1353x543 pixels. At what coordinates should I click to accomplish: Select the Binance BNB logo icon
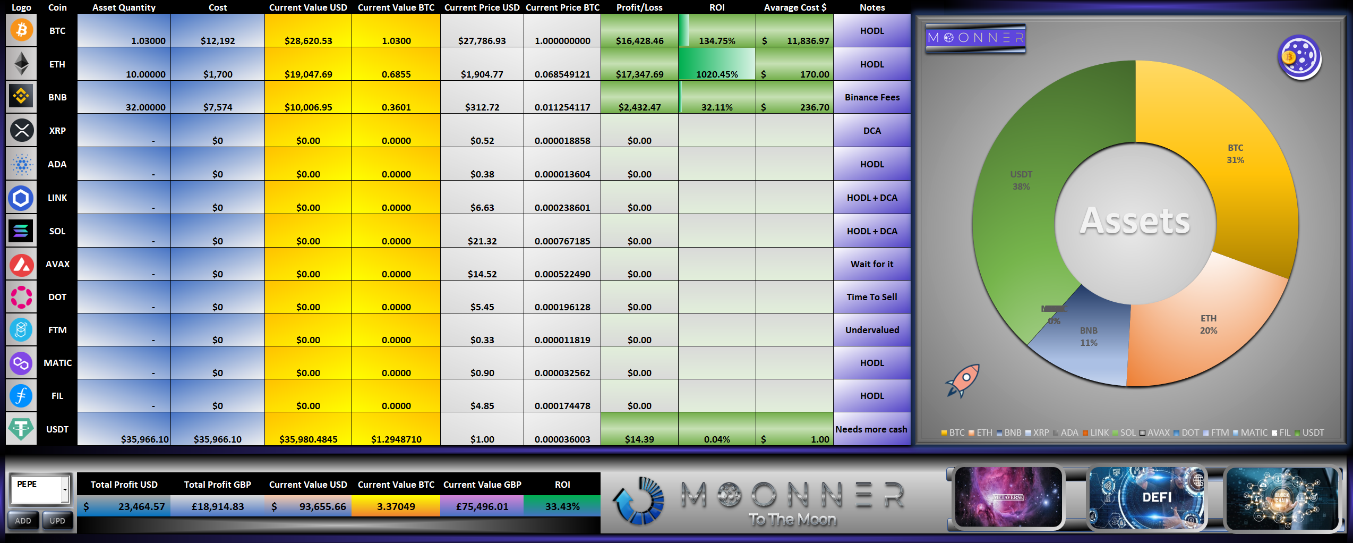point(21,97)
